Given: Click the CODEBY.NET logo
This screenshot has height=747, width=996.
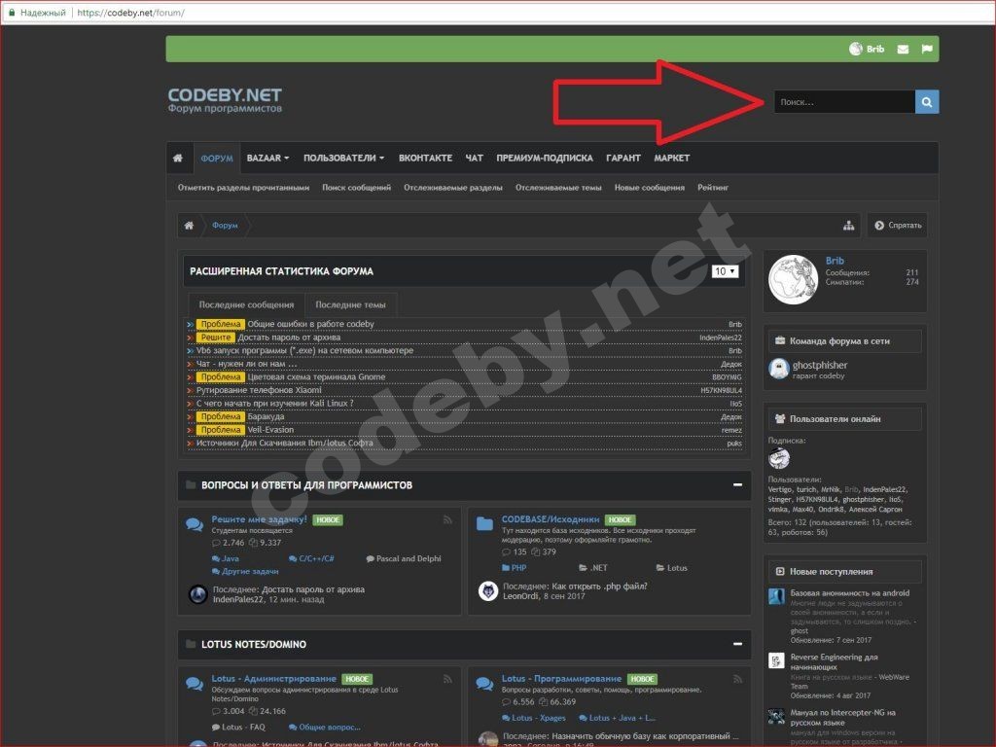Looking at the screenshot, I should 225,100.
